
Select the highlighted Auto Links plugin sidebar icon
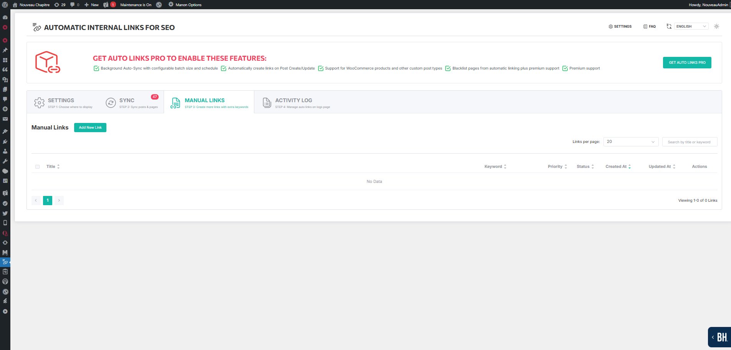pyautogui.click(x=5, y=262)
